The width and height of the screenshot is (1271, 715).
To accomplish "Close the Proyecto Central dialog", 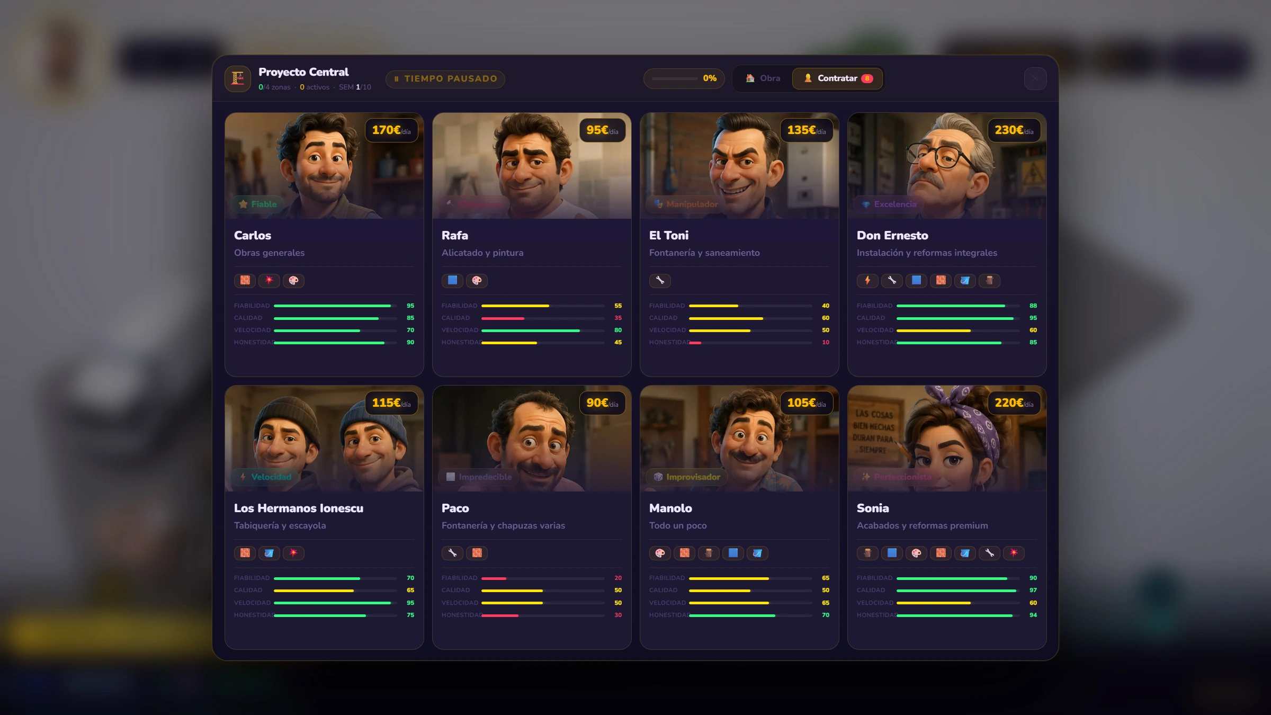I will [x=1035, y=78].
